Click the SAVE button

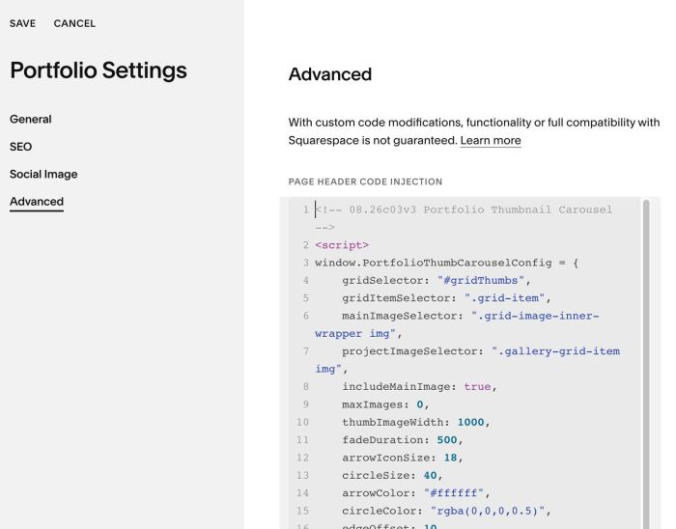(x=22, y=24)
